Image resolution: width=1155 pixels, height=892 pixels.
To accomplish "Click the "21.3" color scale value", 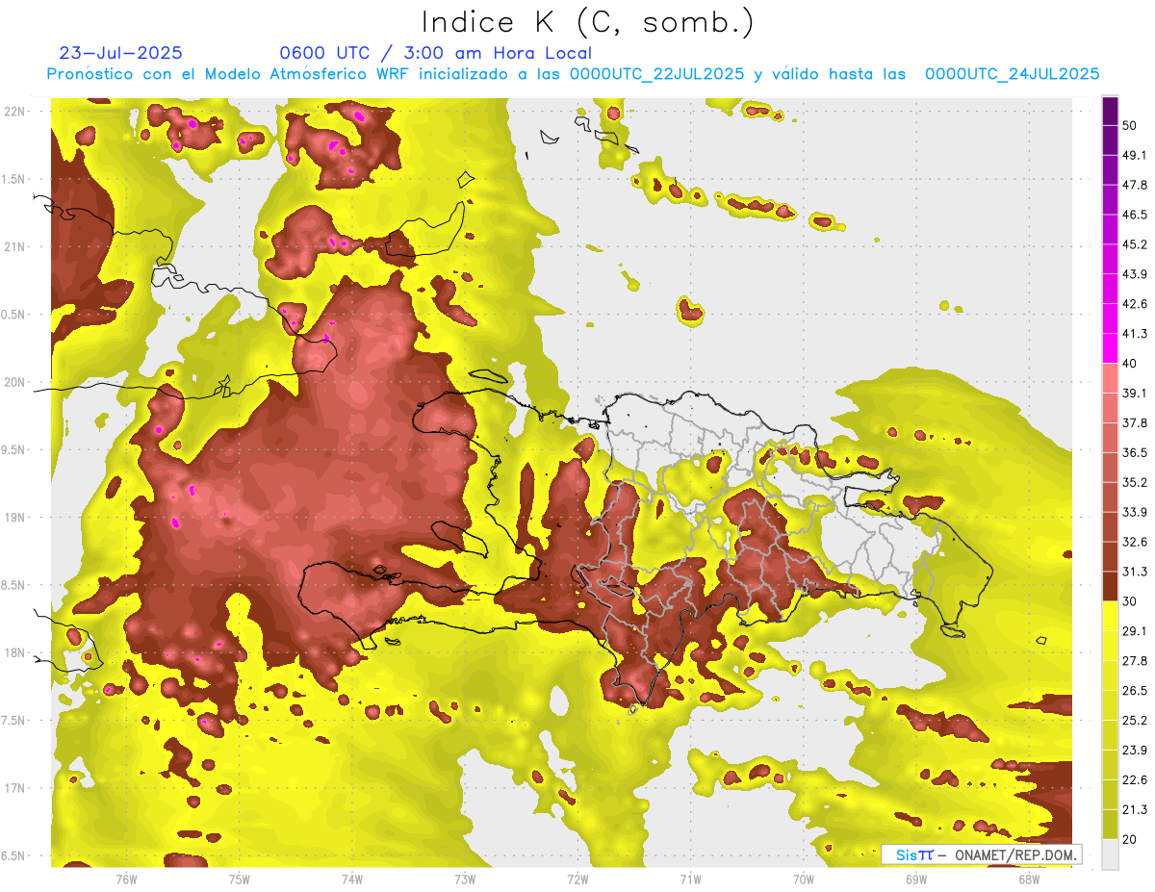I will (x=1135, y=810).
